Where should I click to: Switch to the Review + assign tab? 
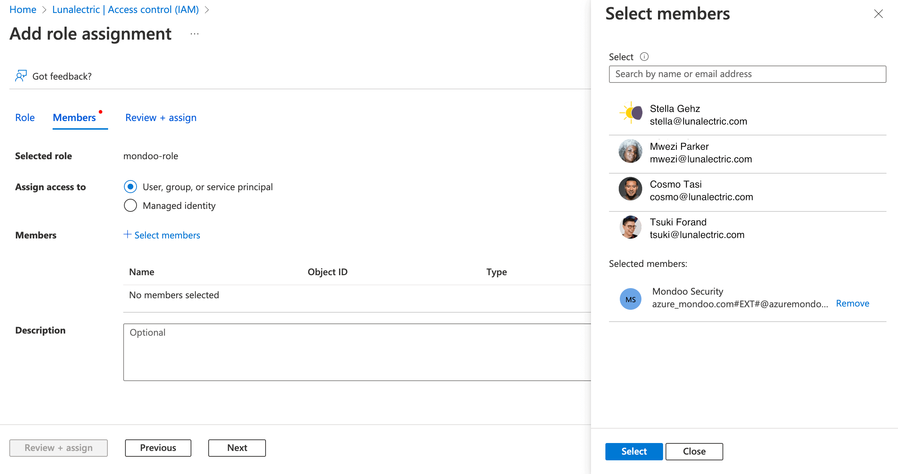click(161, 117)
